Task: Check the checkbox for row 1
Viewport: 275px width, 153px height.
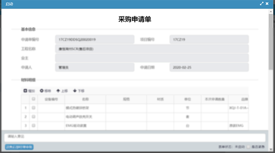Action: 34,108
